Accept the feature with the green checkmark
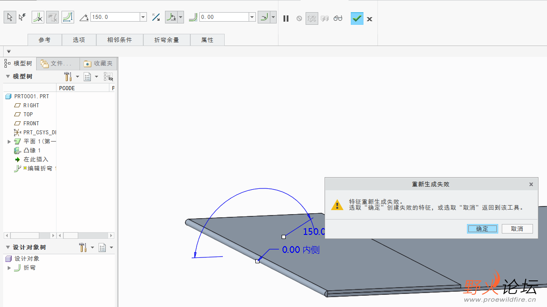The height and width of the screenshot is (307, 547). point(357,18)
